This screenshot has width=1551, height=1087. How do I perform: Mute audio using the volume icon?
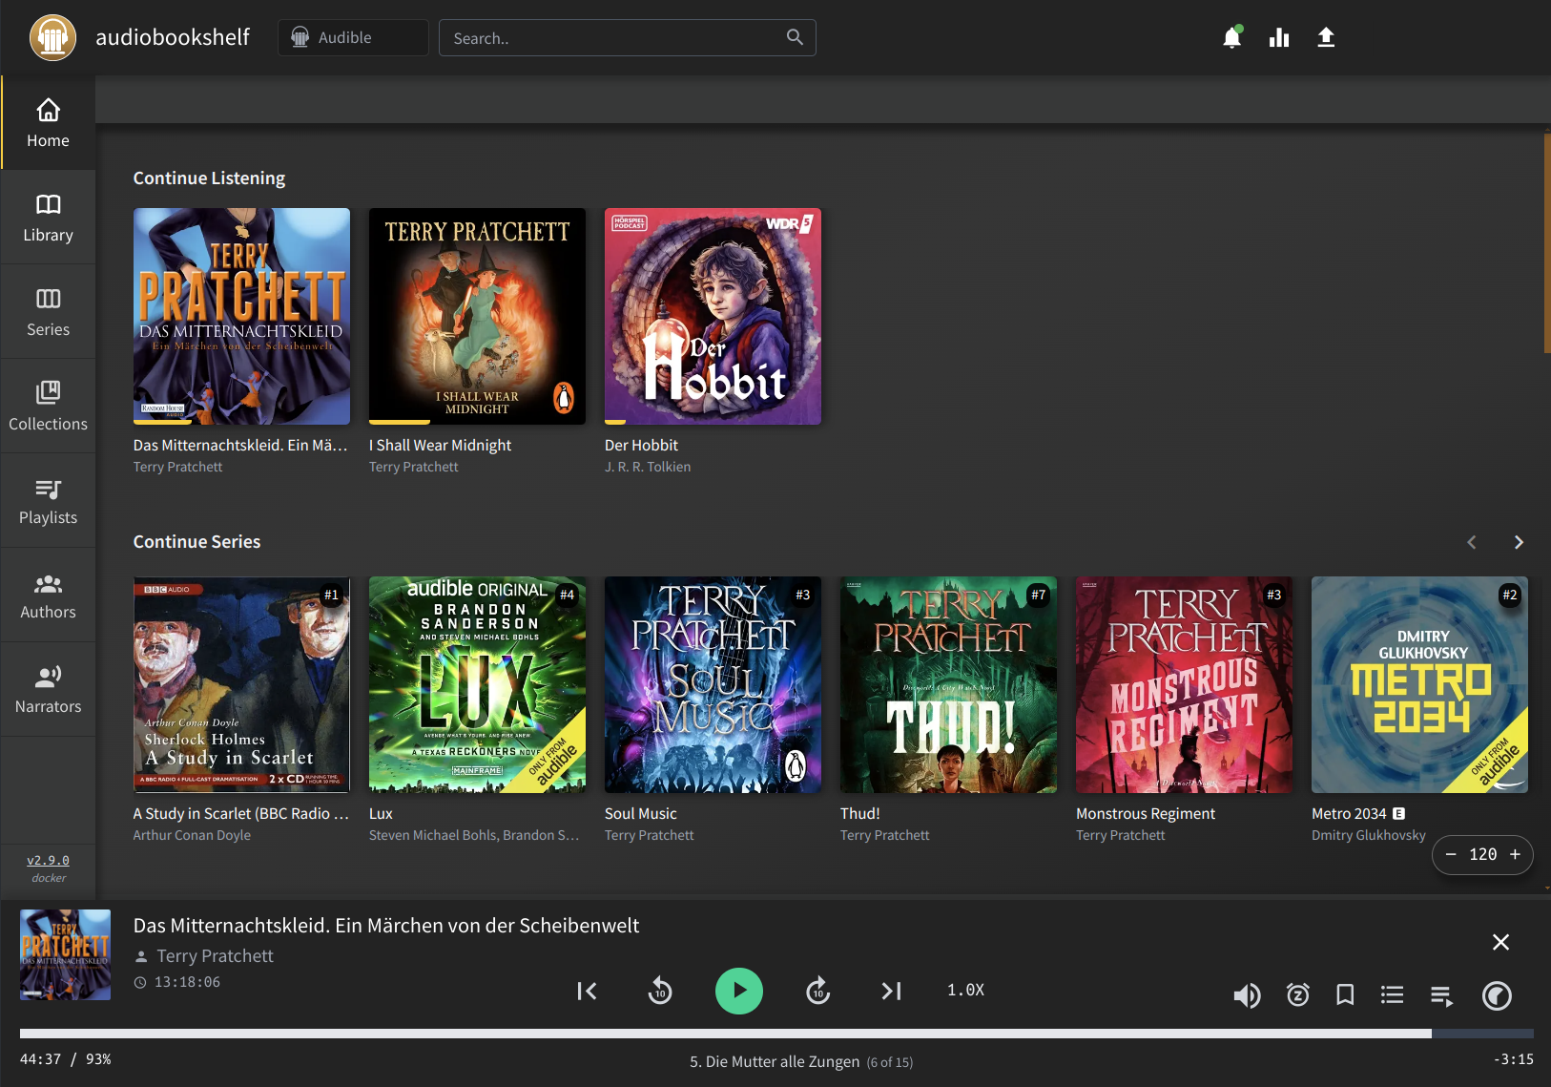(1246, 995)
